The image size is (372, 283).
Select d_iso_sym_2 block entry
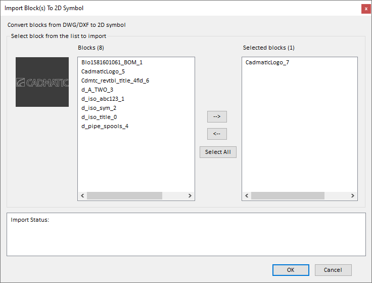[99, 108]
